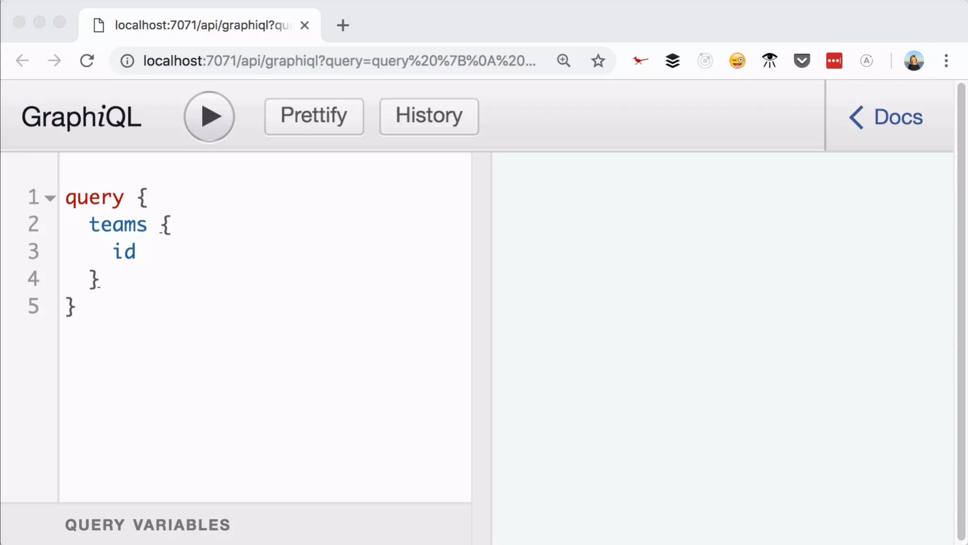Screen dimensions: 968x545
Task: Bookmark this page with the star icon
Action: click(x=598, y=61)
